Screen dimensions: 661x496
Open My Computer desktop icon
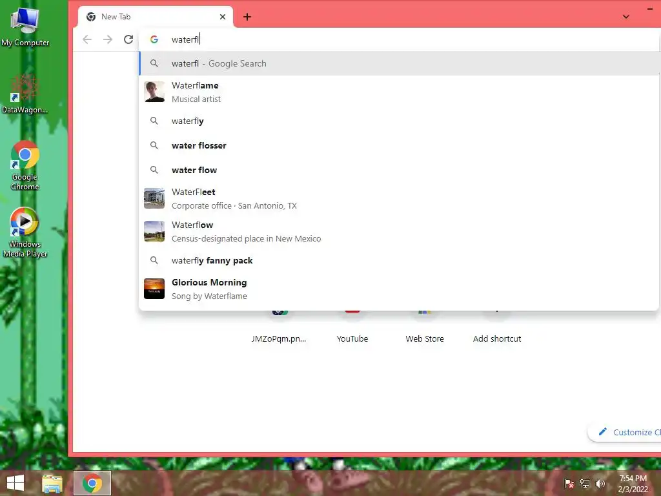coord(25,26)
